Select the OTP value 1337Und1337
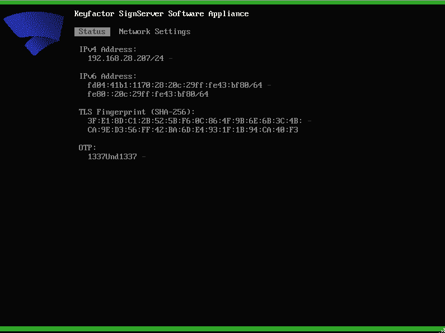 [112, 157]
